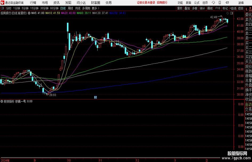Switch to 周线 period tab
Viewport: 252px width, 162px height.
[x=70, y=8]
